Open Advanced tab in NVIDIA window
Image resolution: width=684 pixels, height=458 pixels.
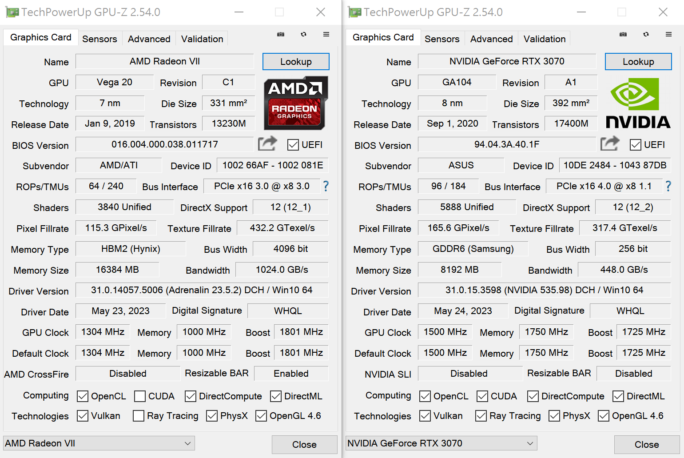click(491, 39)
